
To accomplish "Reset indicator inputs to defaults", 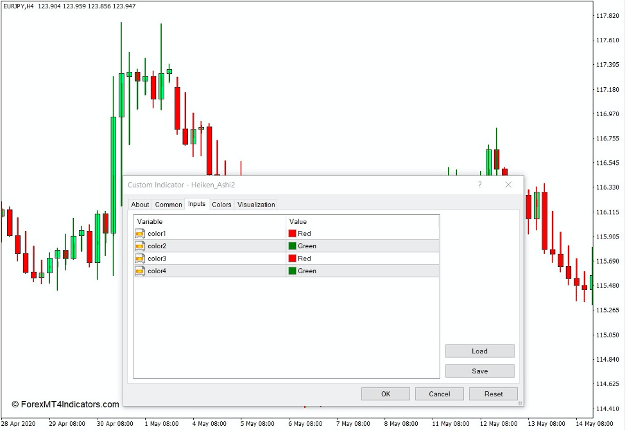I will [493, 394].
